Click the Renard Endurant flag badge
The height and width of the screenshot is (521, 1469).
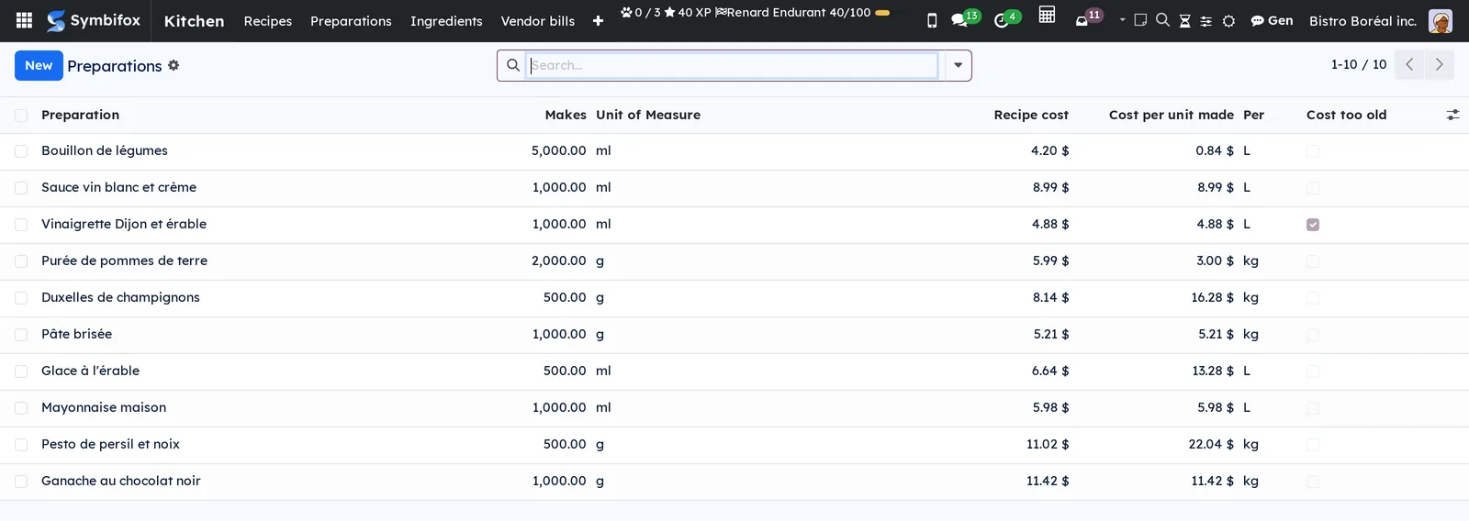tap(792, 13)
